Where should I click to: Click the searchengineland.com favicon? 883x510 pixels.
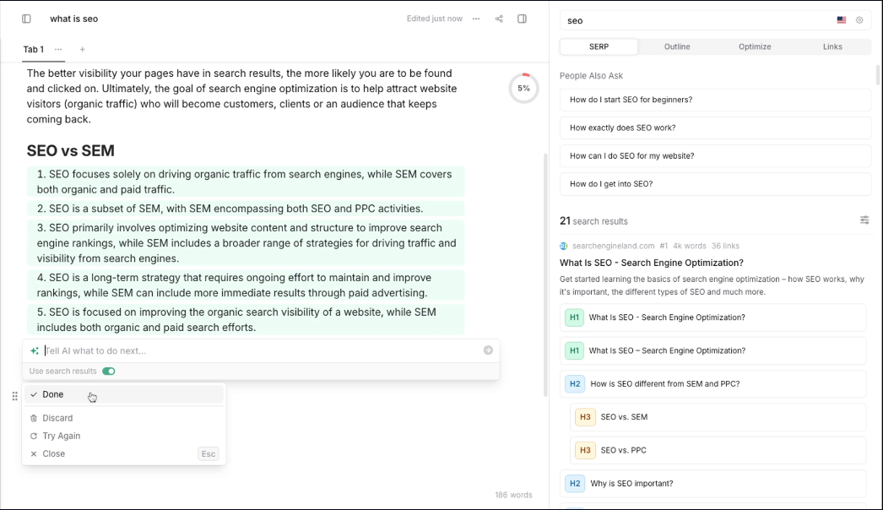[x=564, y=246]
